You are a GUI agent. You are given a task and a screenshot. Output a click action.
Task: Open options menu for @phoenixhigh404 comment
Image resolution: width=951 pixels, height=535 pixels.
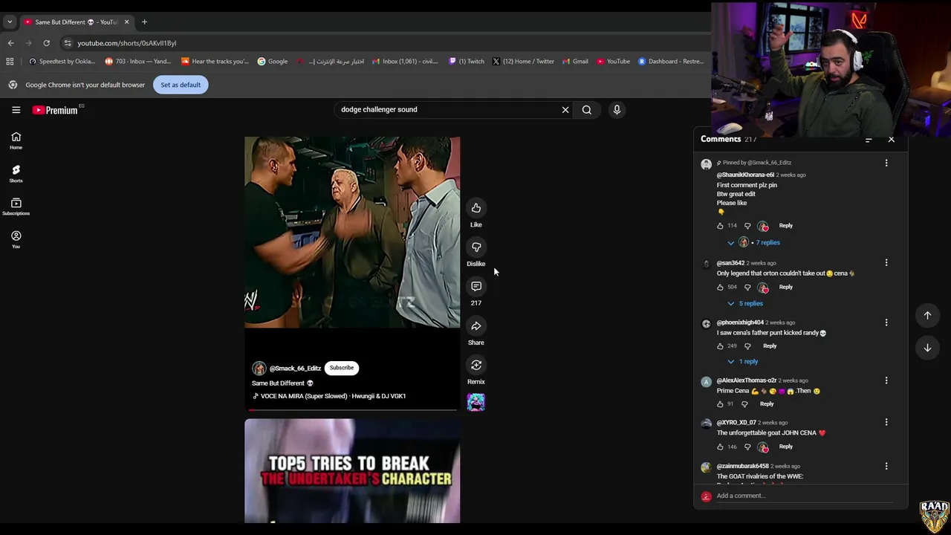tap(886, 322)
